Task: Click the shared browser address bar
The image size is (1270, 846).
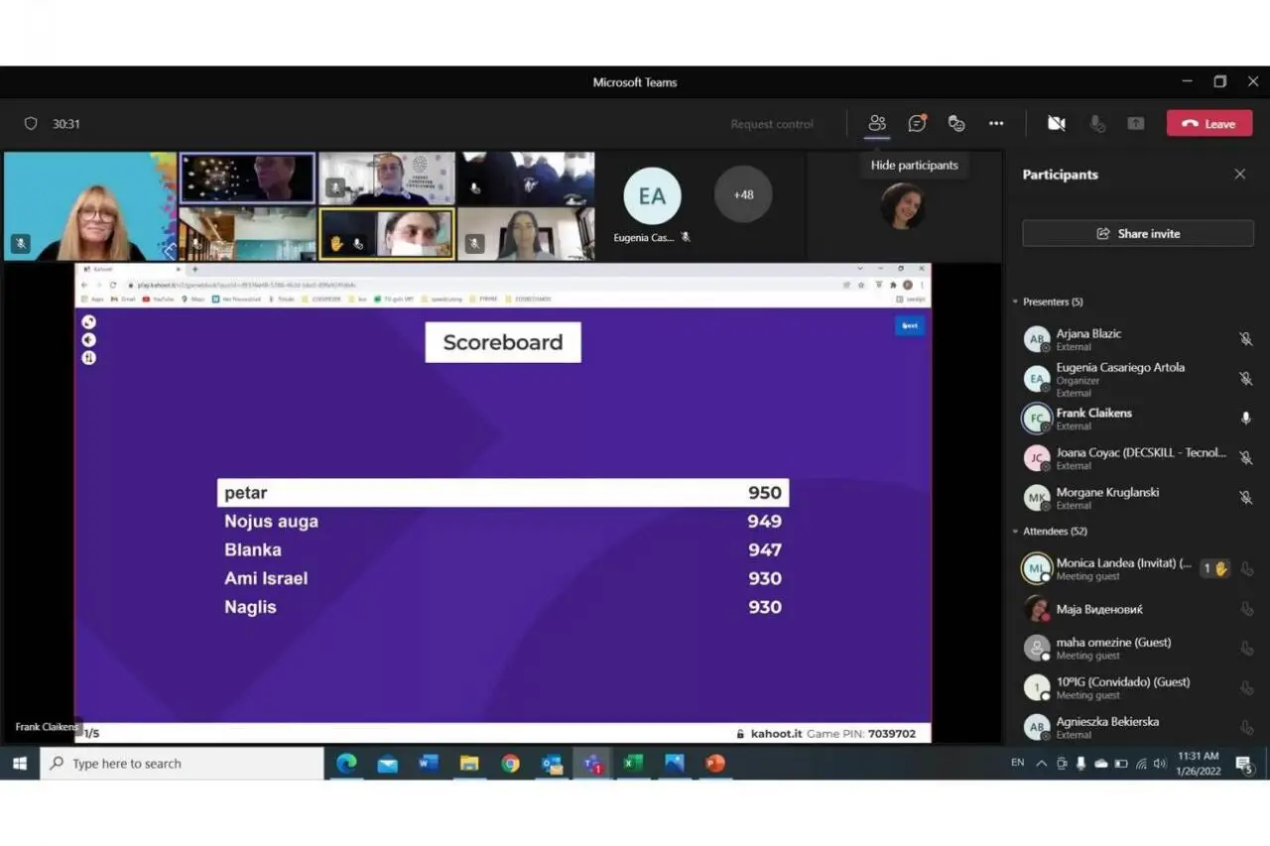Action: (486, 285)
